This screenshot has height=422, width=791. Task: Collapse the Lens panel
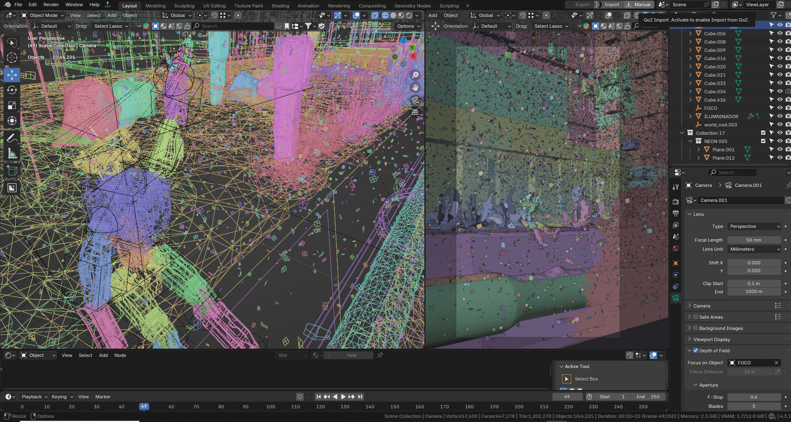[690, 214]
